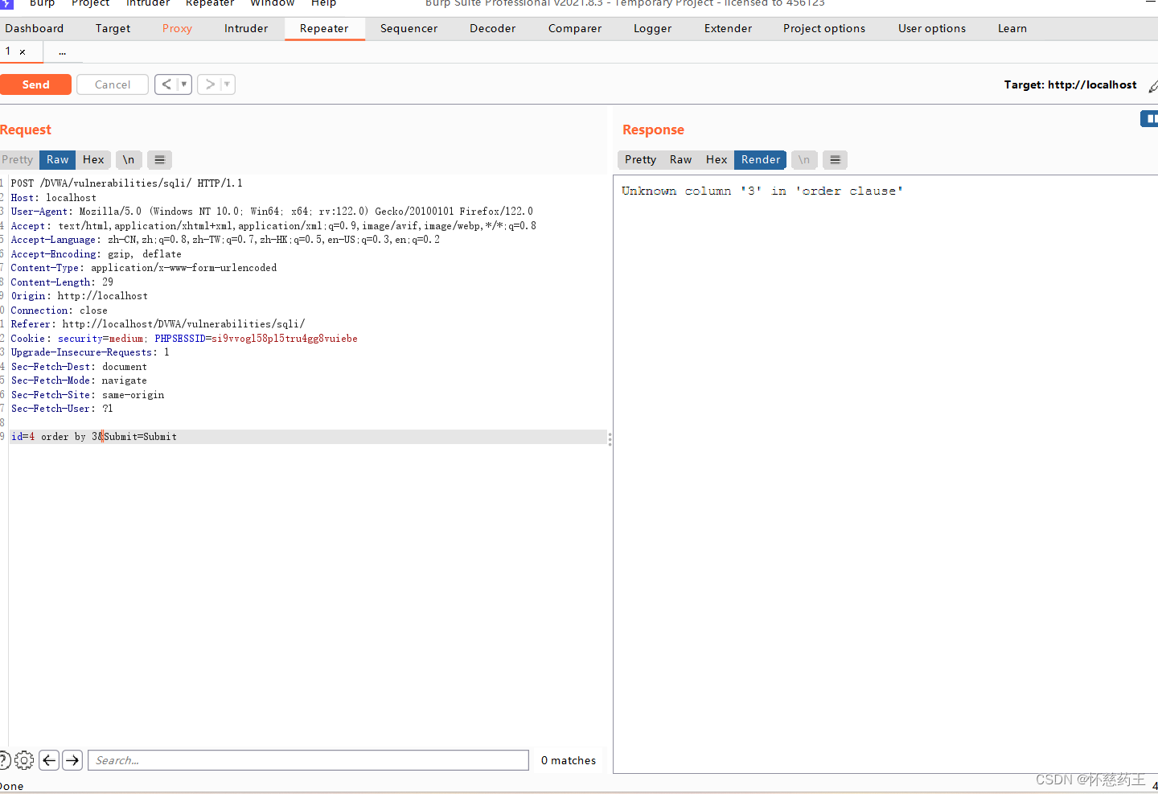Screen dimensions: 1158x794
Task: Go to next request in history
Action: (210, 84)
